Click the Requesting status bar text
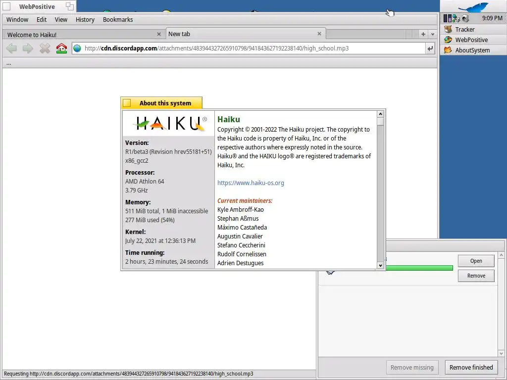 [128, 374]
